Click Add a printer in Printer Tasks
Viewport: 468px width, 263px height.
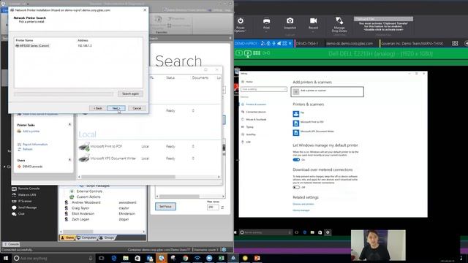click(31, 131)
